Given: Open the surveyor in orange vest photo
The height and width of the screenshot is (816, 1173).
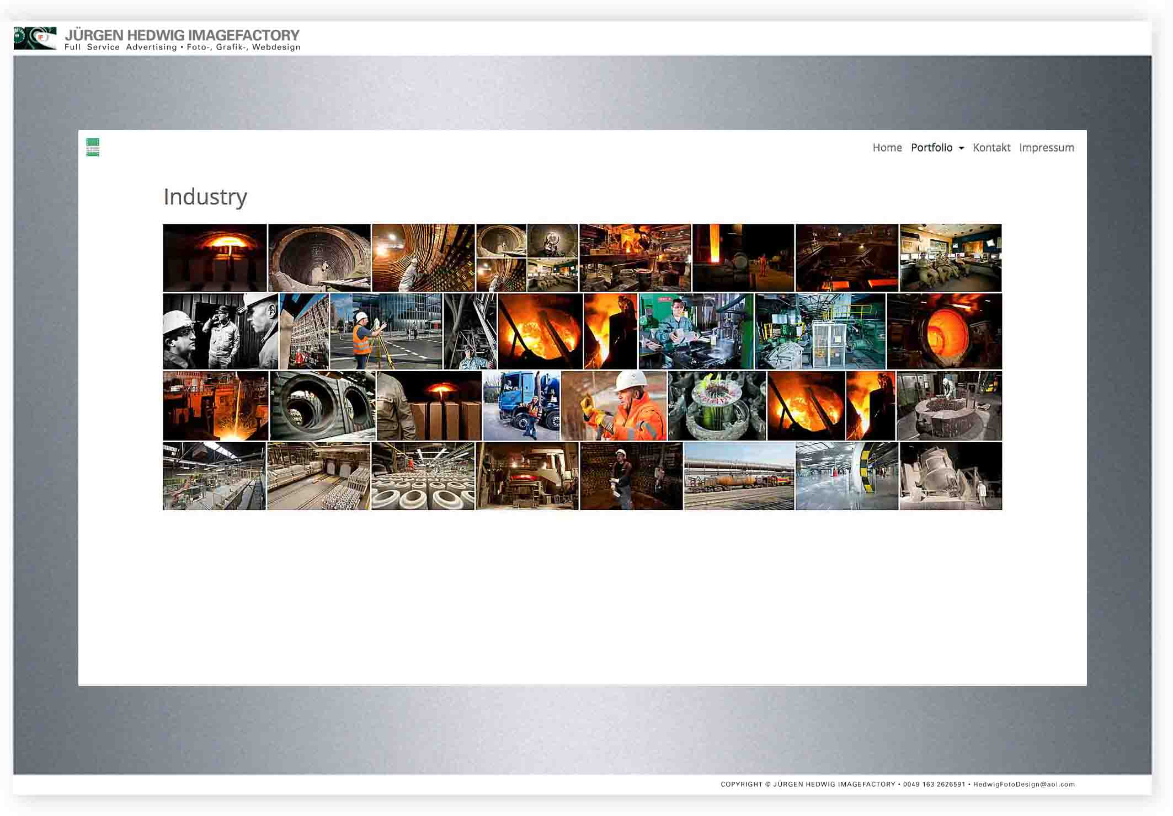Looking at the screenshot, I should pyautogui.click(x=386, y=331).
